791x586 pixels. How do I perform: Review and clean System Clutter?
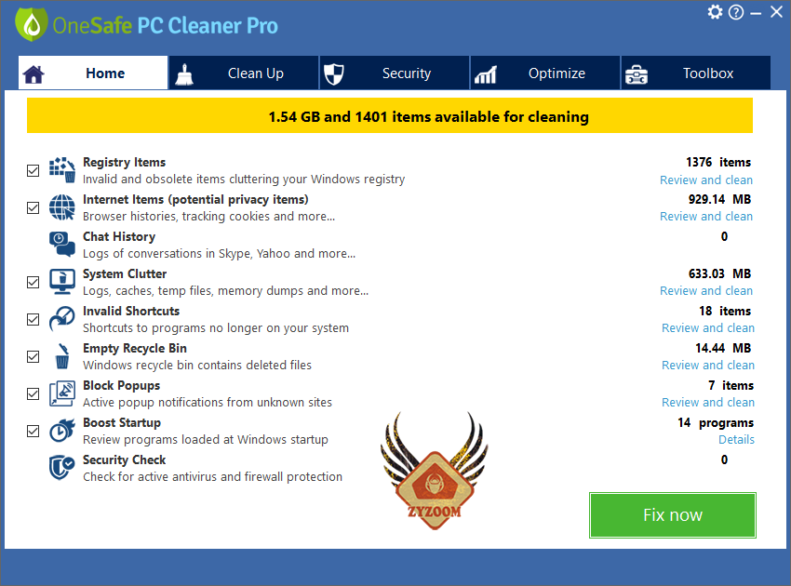pyautogui.click(x=706, y=291)
